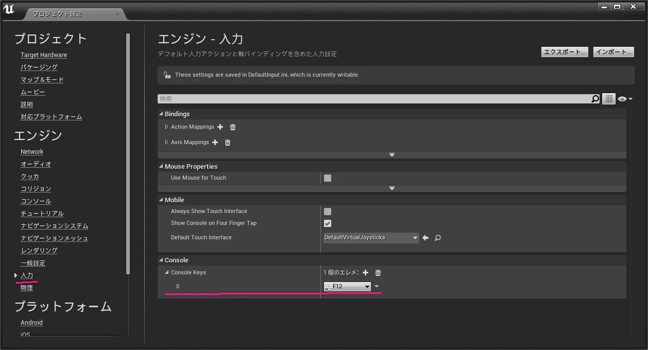This screenshot has width=648, height=350.
Task: Click the インポート button
Action: pos(613,52)
